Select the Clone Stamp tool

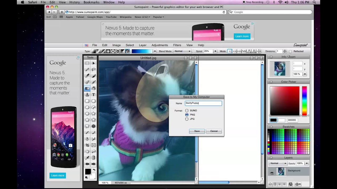87,94
